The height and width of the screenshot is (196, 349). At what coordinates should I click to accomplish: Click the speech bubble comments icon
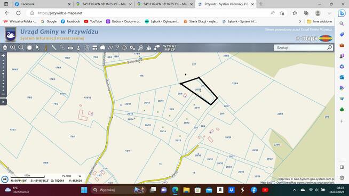(x=157, y=47)
